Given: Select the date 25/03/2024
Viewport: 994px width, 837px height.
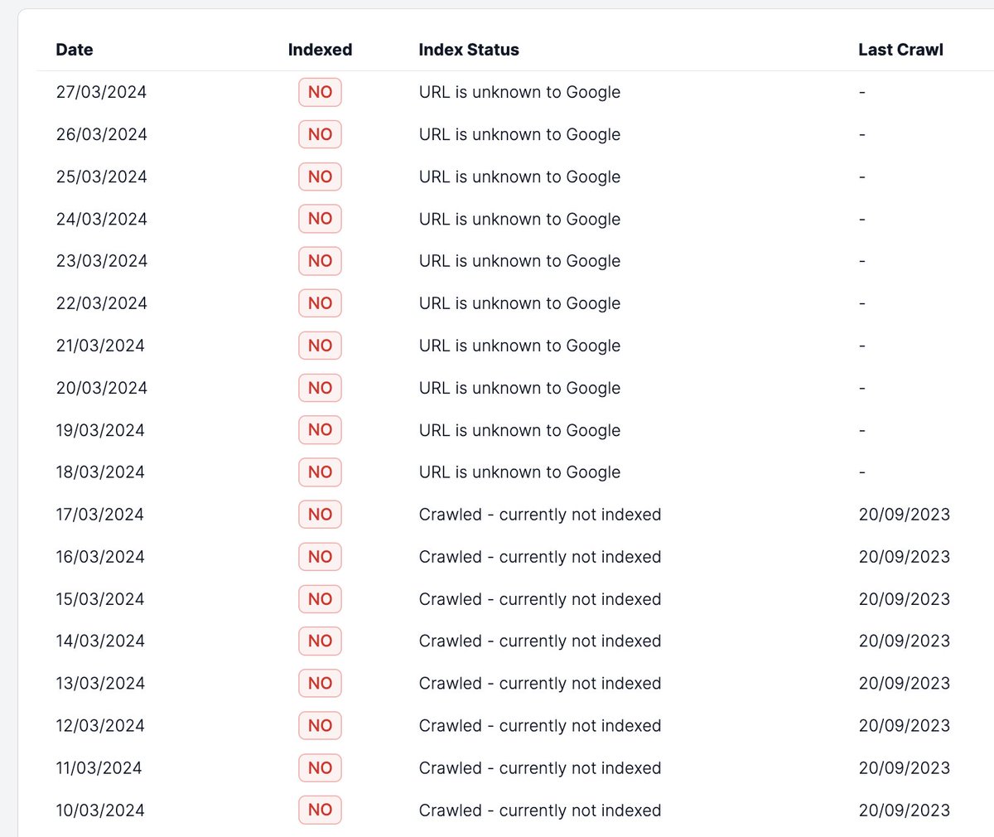Looking at the screenshot, I should 101,177.
